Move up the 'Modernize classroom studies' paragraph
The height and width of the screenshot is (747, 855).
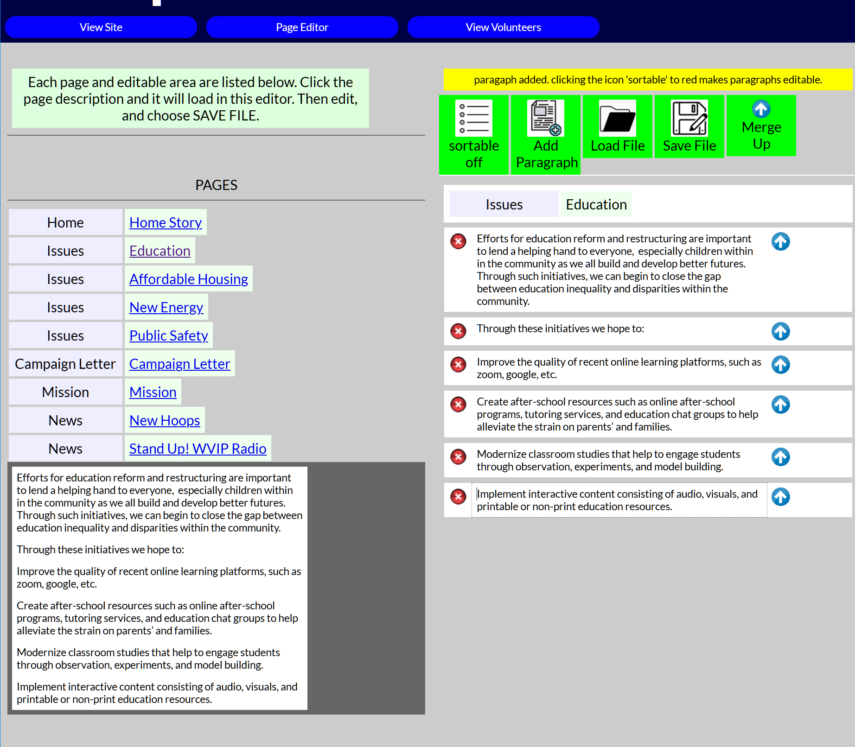click(x=780, y=457)
